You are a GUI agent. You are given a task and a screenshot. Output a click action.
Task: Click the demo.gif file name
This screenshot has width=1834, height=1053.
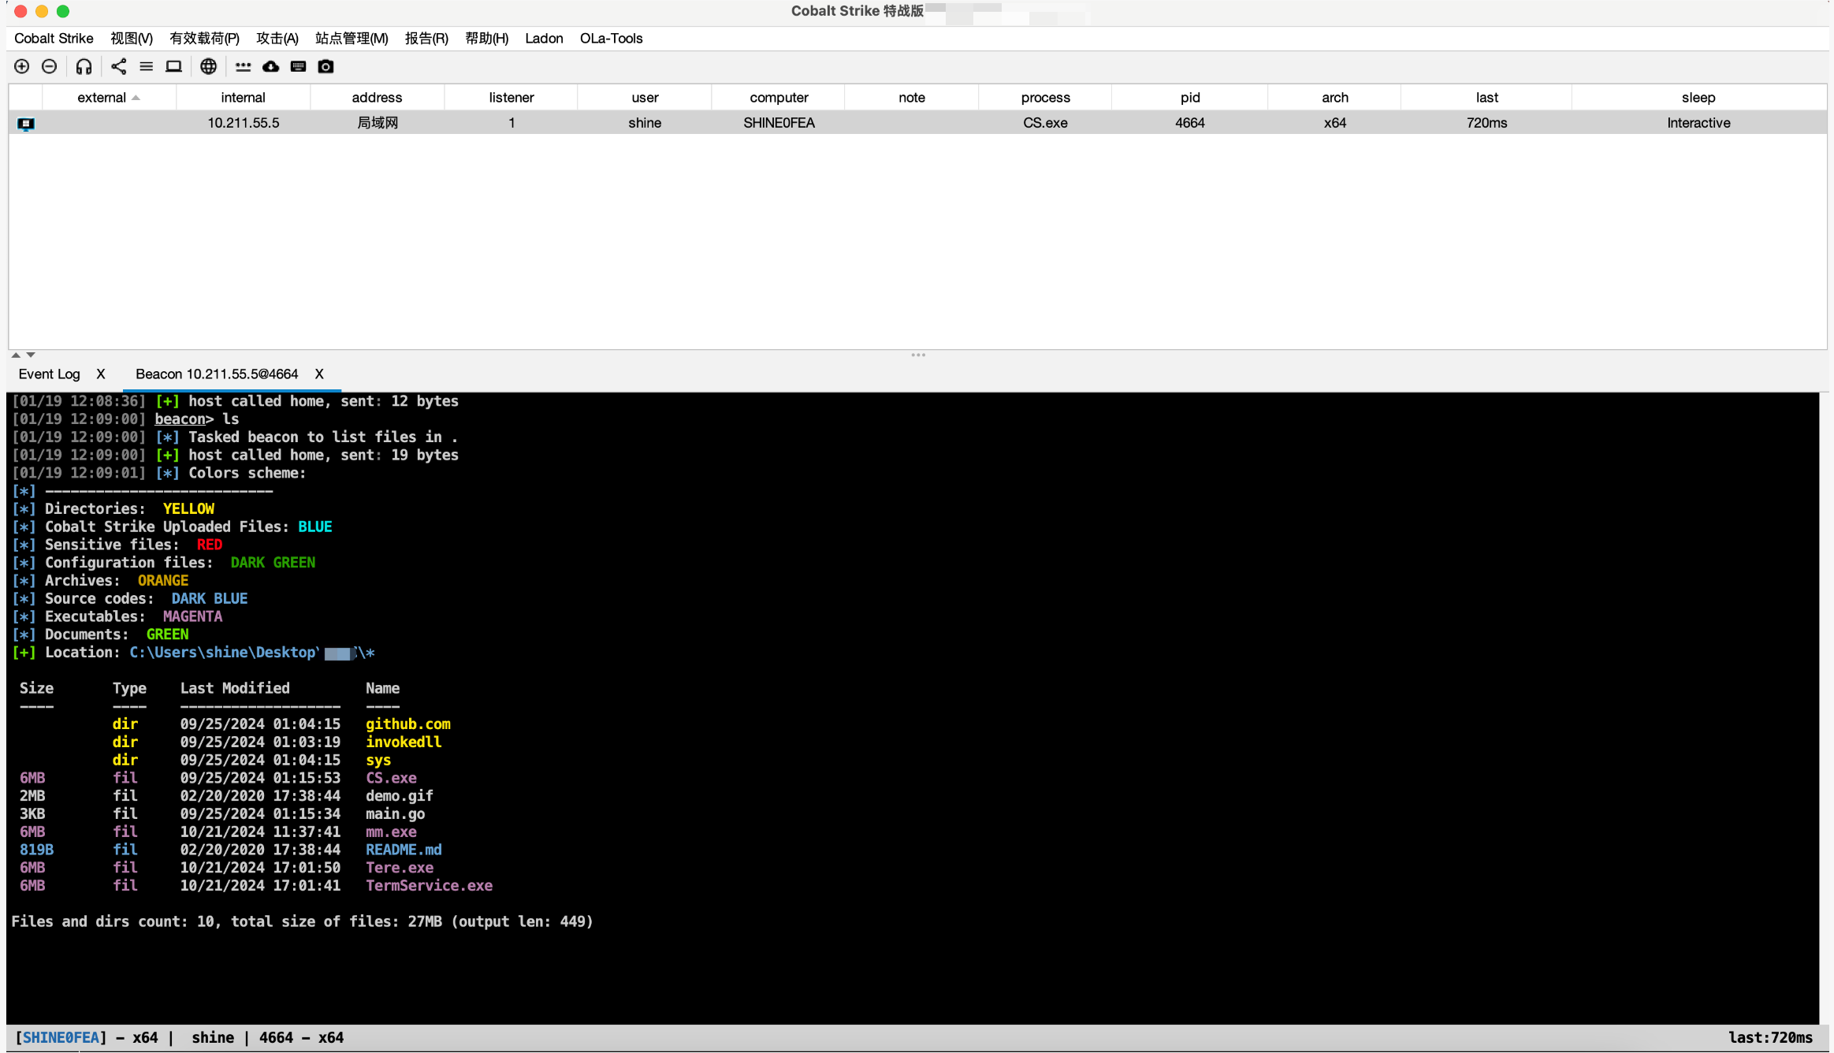[x=400, y=796]
